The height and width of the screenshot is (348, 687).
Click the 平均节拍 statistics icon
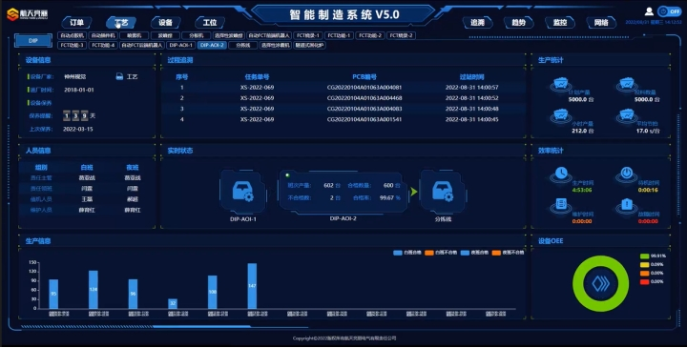tap(627, 115)
